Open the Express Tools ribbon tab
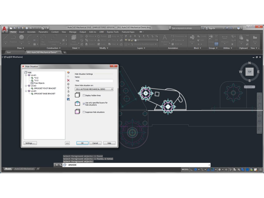The image size is (264, 198). pos(113,32)
